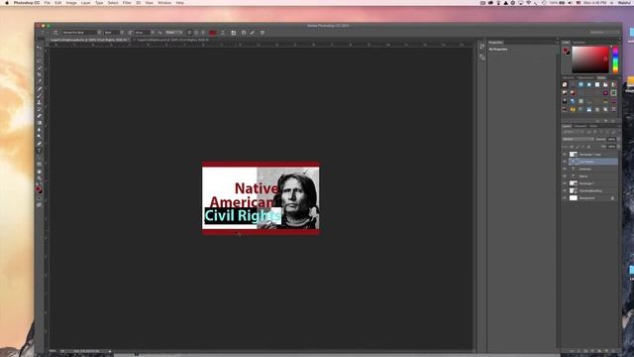Select the Quick Selection tool
Viewport: 634px width, 357px height.
point(40,67)
